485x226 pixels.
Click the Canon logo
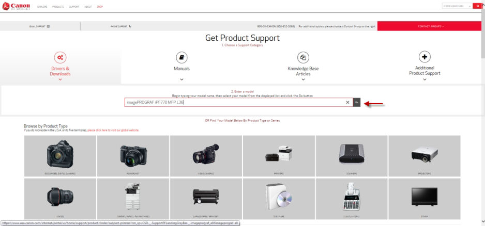(x=17, y=6)
